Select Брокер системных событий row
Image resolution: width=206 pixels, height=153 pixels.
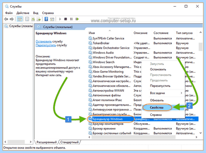(x=143, y=133)
